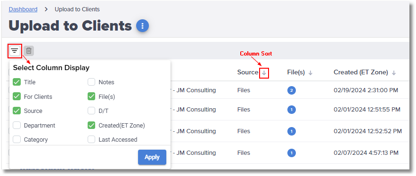Sort by the Source column arrow

tap(264, 73)
